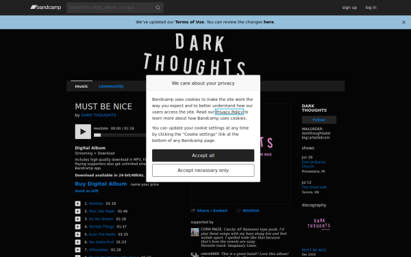This screenshot has width=411, height=257.
Task: Click the Wishlist heart icon
Action: pos(238,210)
